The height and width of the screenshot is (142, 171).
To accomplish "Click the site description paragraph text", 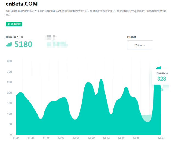I will coord(86,13).
